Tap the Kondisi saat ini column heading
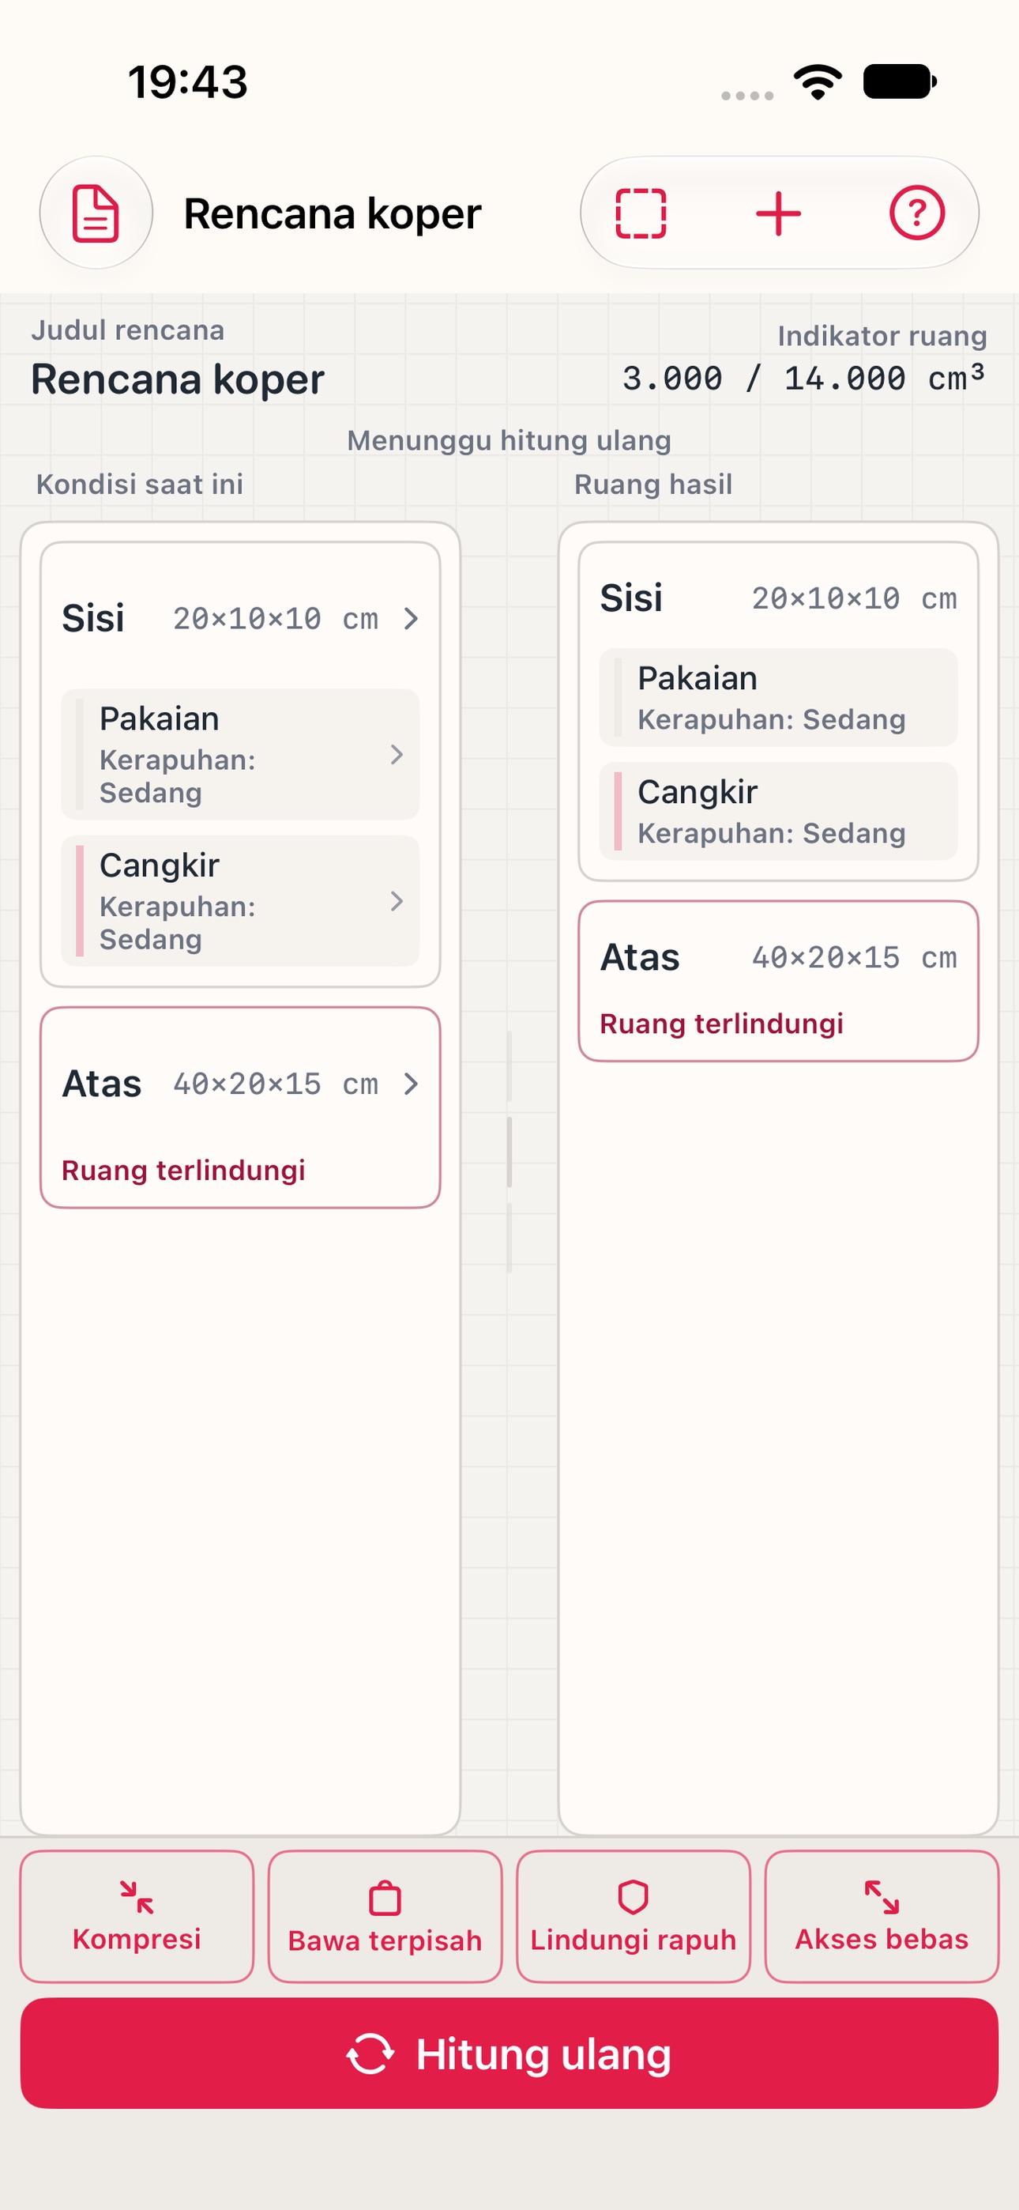The image size is (1019, 2210). 140,484
